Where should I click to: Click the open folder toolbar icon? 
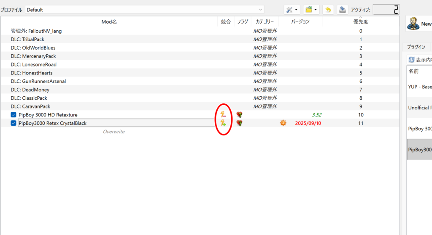pyautogui.click(x=309, y=10)
